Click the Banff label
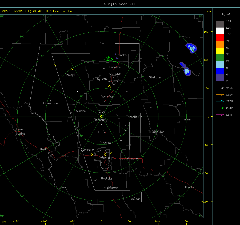This screenshot has width=240, height=225. (44, 149)
